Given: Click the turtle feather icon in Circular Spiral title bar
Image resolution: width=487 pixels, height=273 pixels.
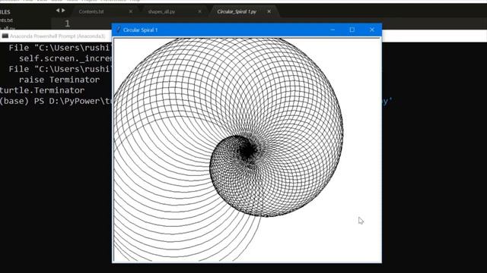Looking at the screenshot, I should 118,30.
